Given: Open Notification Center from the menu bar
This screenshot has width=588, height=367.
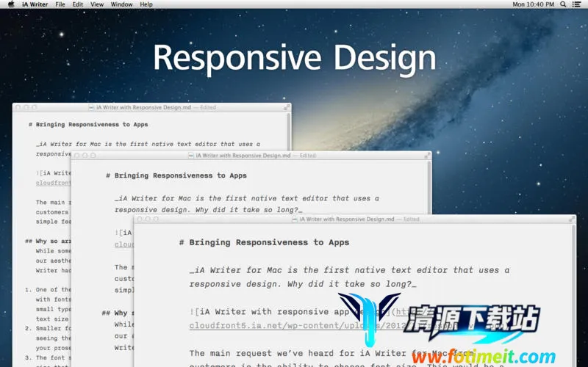Looking at the screenshot, I should tap(577, 4).
